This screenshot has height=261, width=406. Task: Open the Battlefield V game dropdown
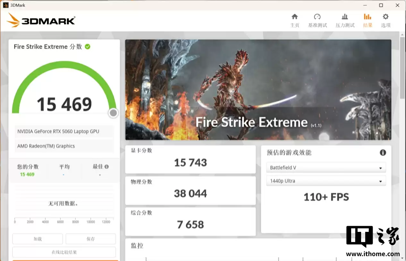(326, 167)
